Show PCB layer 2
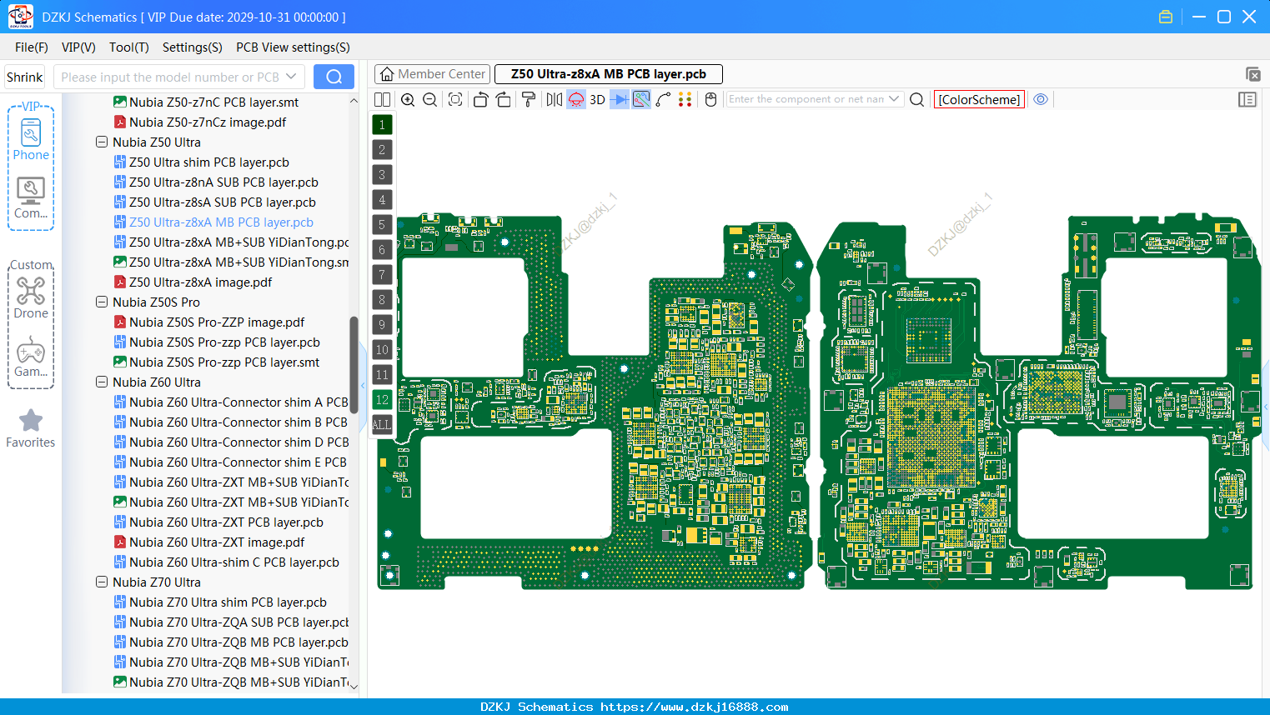The height and width of the screenshot is (715, 1270). 382,149
